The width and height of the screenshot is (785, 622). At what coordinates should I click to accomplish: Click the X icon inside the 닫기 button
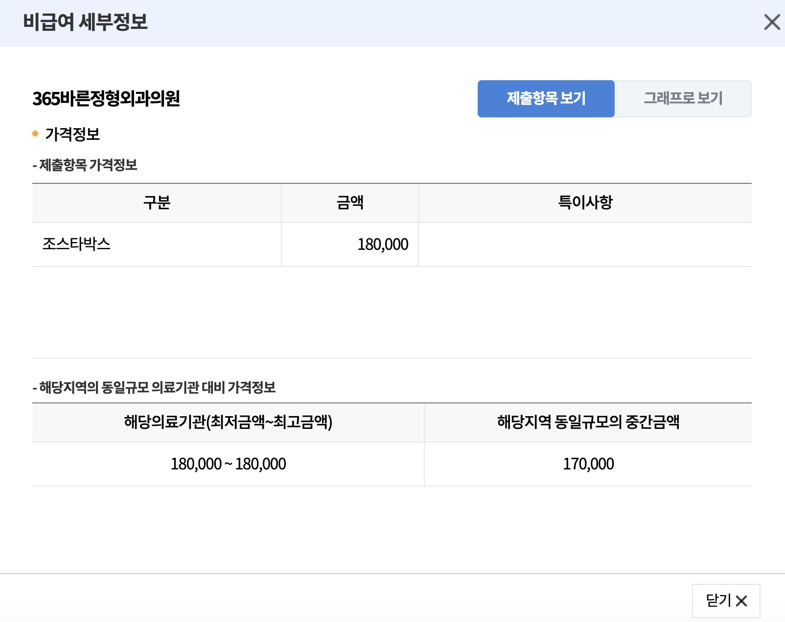pyautogui.click(x=742, y=600)
